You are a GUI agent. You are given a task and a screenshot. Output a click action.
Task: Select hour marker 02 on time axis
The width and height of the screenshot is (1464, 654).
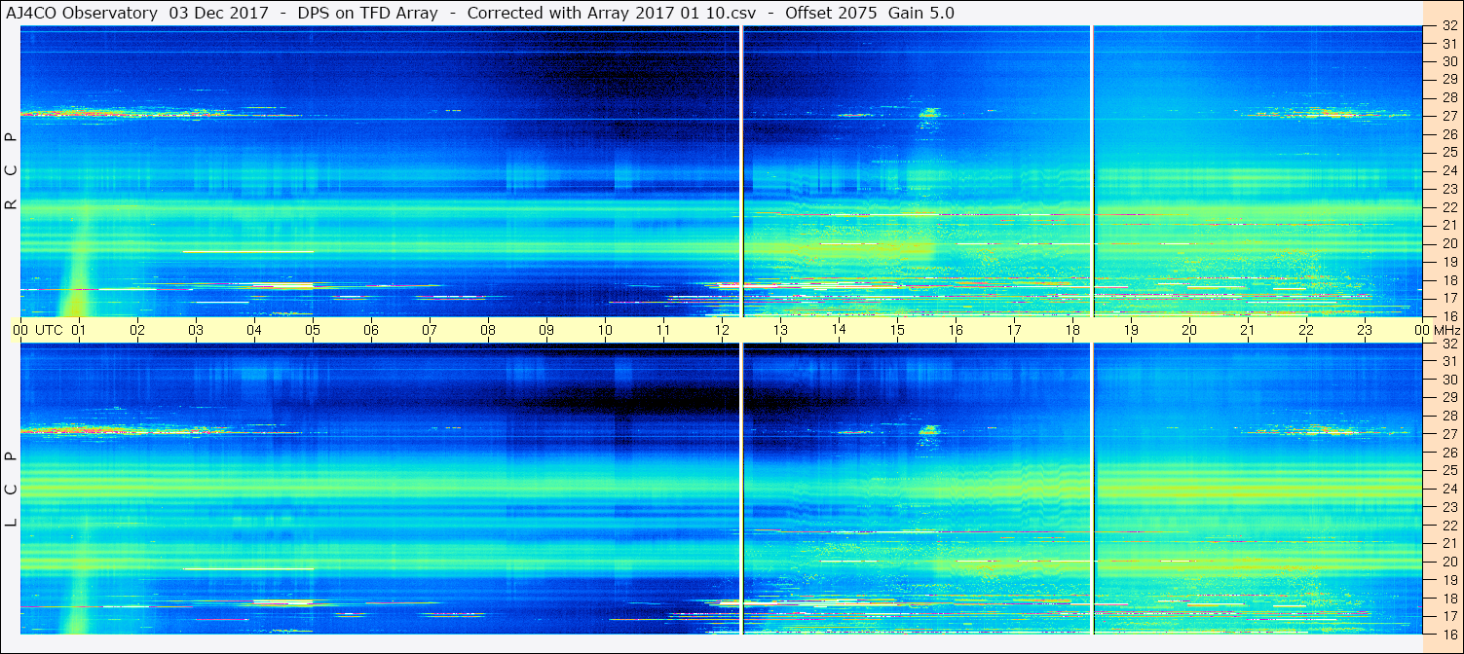click(137, 330)
